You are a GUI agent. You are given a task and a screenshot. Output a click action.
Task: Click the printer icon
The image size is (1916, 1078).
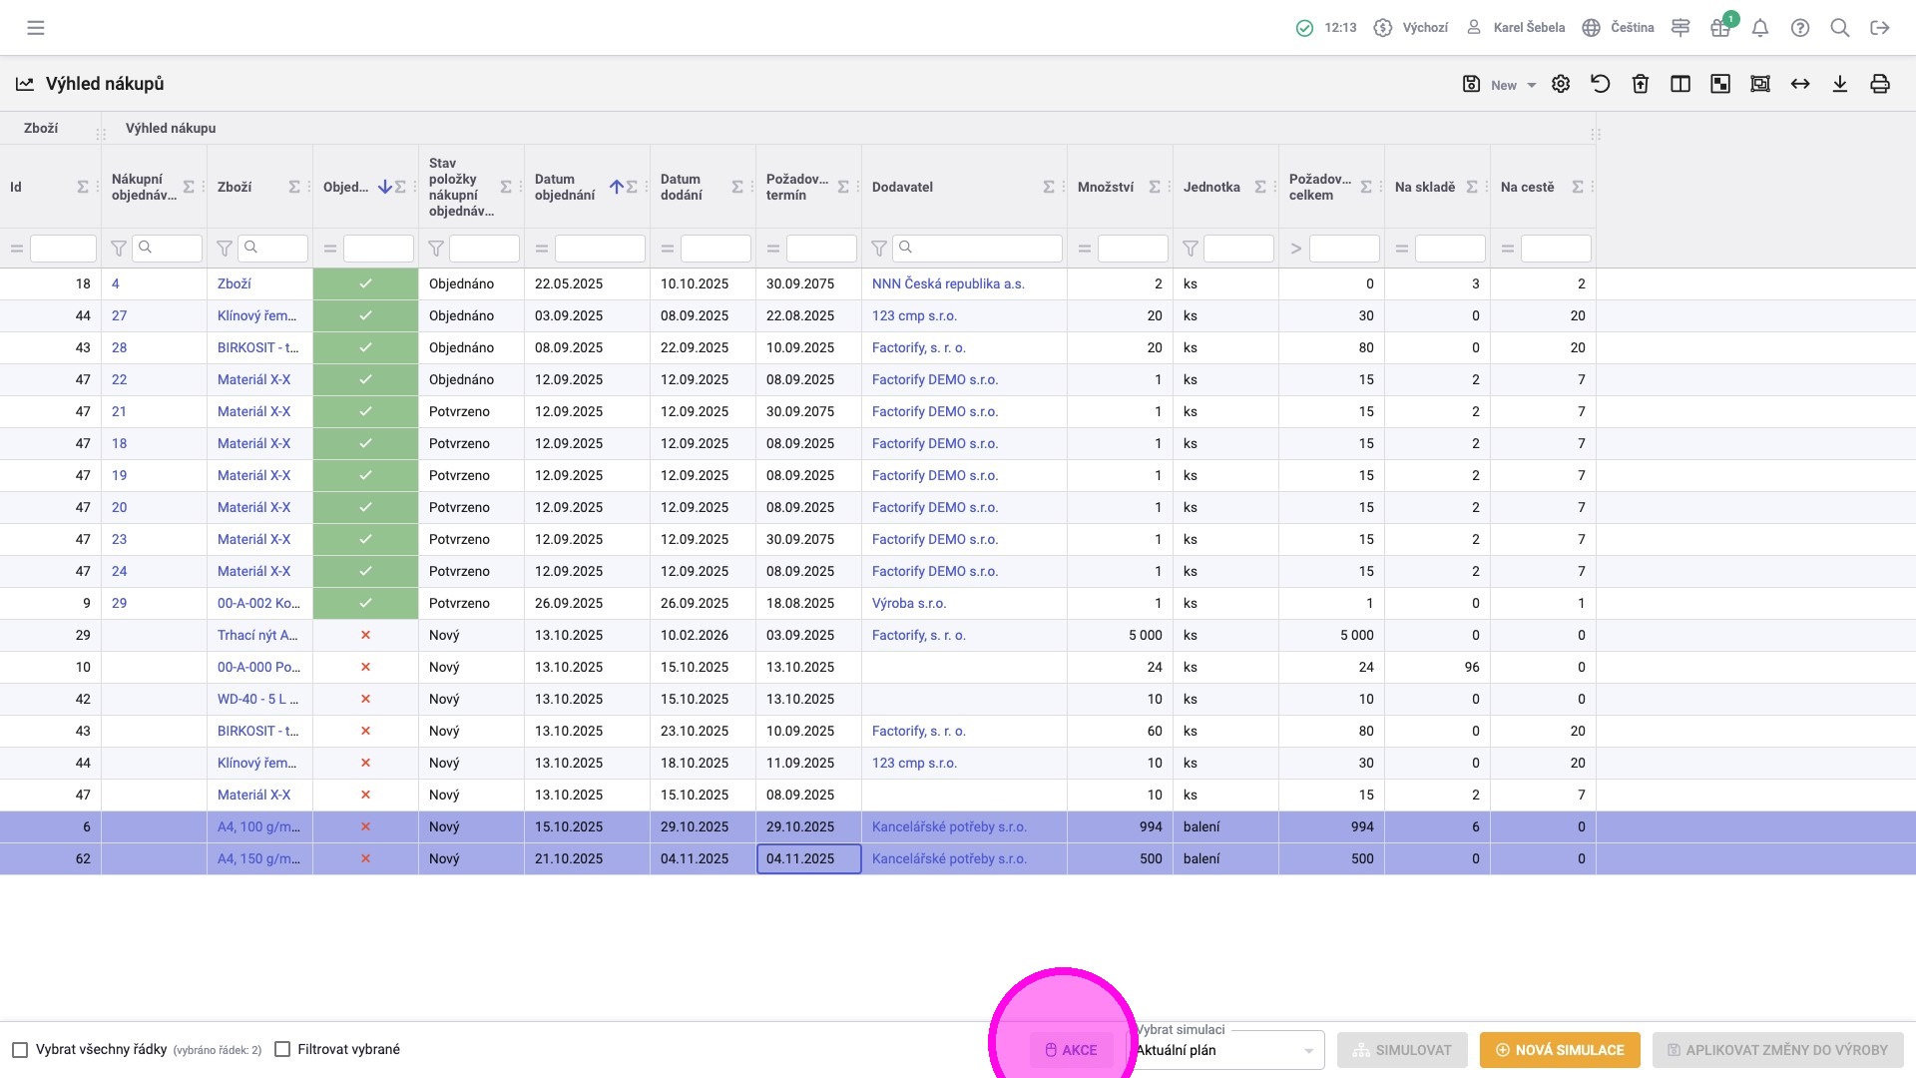pyautogui.click(x=1880, y=85)
